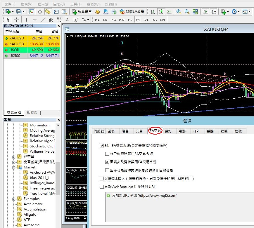Select the H1 timeframe button
The image size is (254, 228).
point(130,20)
